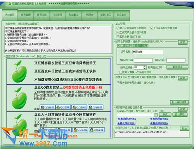Click the first QQ在线 button under QQ群发营销王

[x=47, y=107]
